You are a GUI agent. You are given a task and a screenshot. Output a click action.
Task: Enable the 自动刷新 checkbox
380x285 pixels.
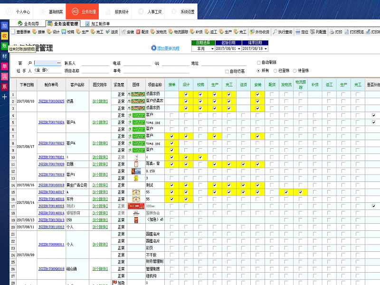click(258, 63)
